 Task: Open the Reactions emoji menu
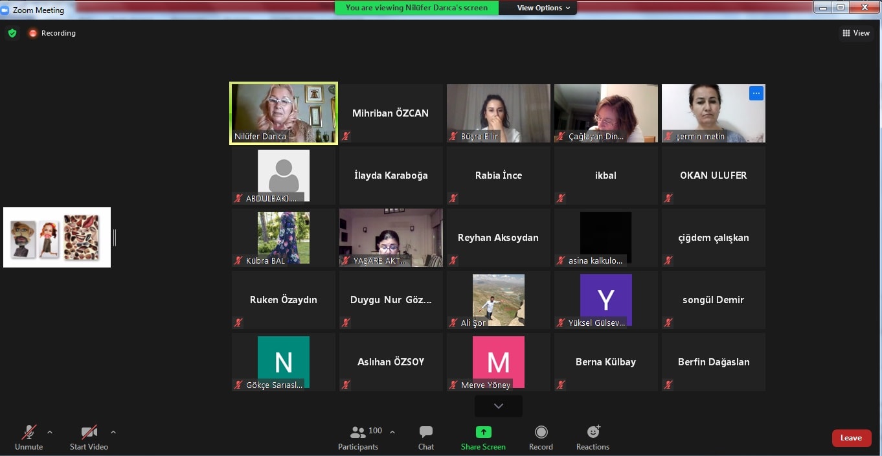[x=593, y=433]
